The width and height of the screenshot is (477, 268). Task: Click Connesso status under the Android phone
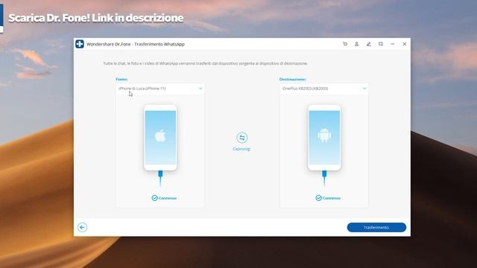pyautogui.click(x=328, y=198)
